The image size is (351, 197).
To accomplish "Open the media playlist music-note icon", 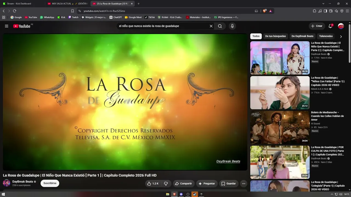I will 320,11.
